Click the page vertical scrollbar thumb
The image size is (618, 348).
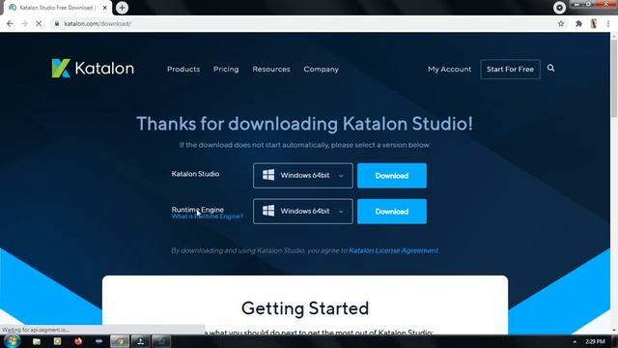[614, 77]
